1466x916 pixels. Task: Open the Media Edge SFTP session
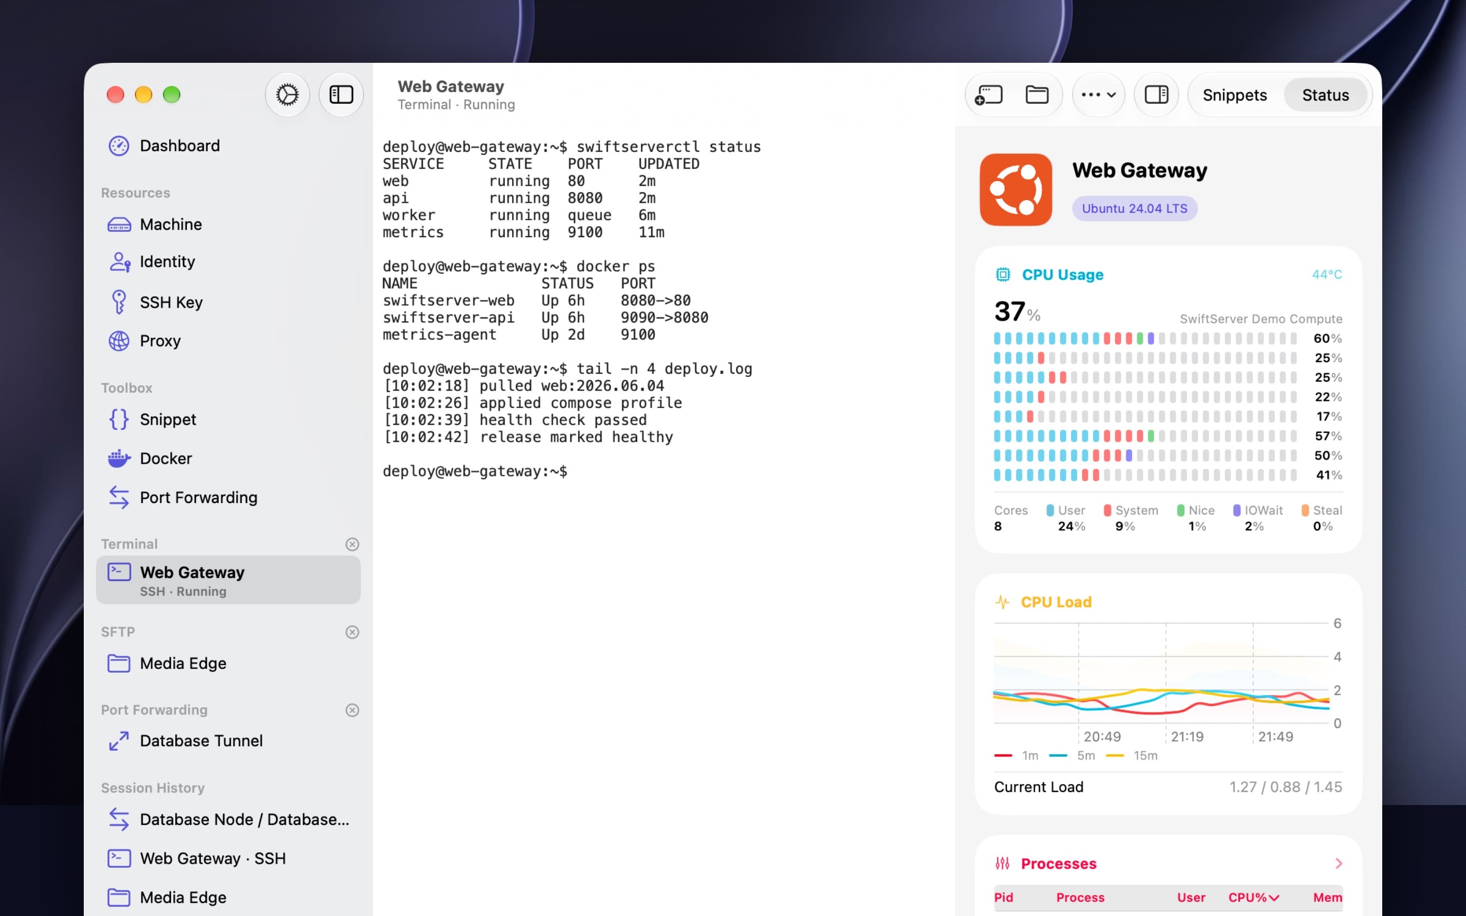(x=228, y=663)
